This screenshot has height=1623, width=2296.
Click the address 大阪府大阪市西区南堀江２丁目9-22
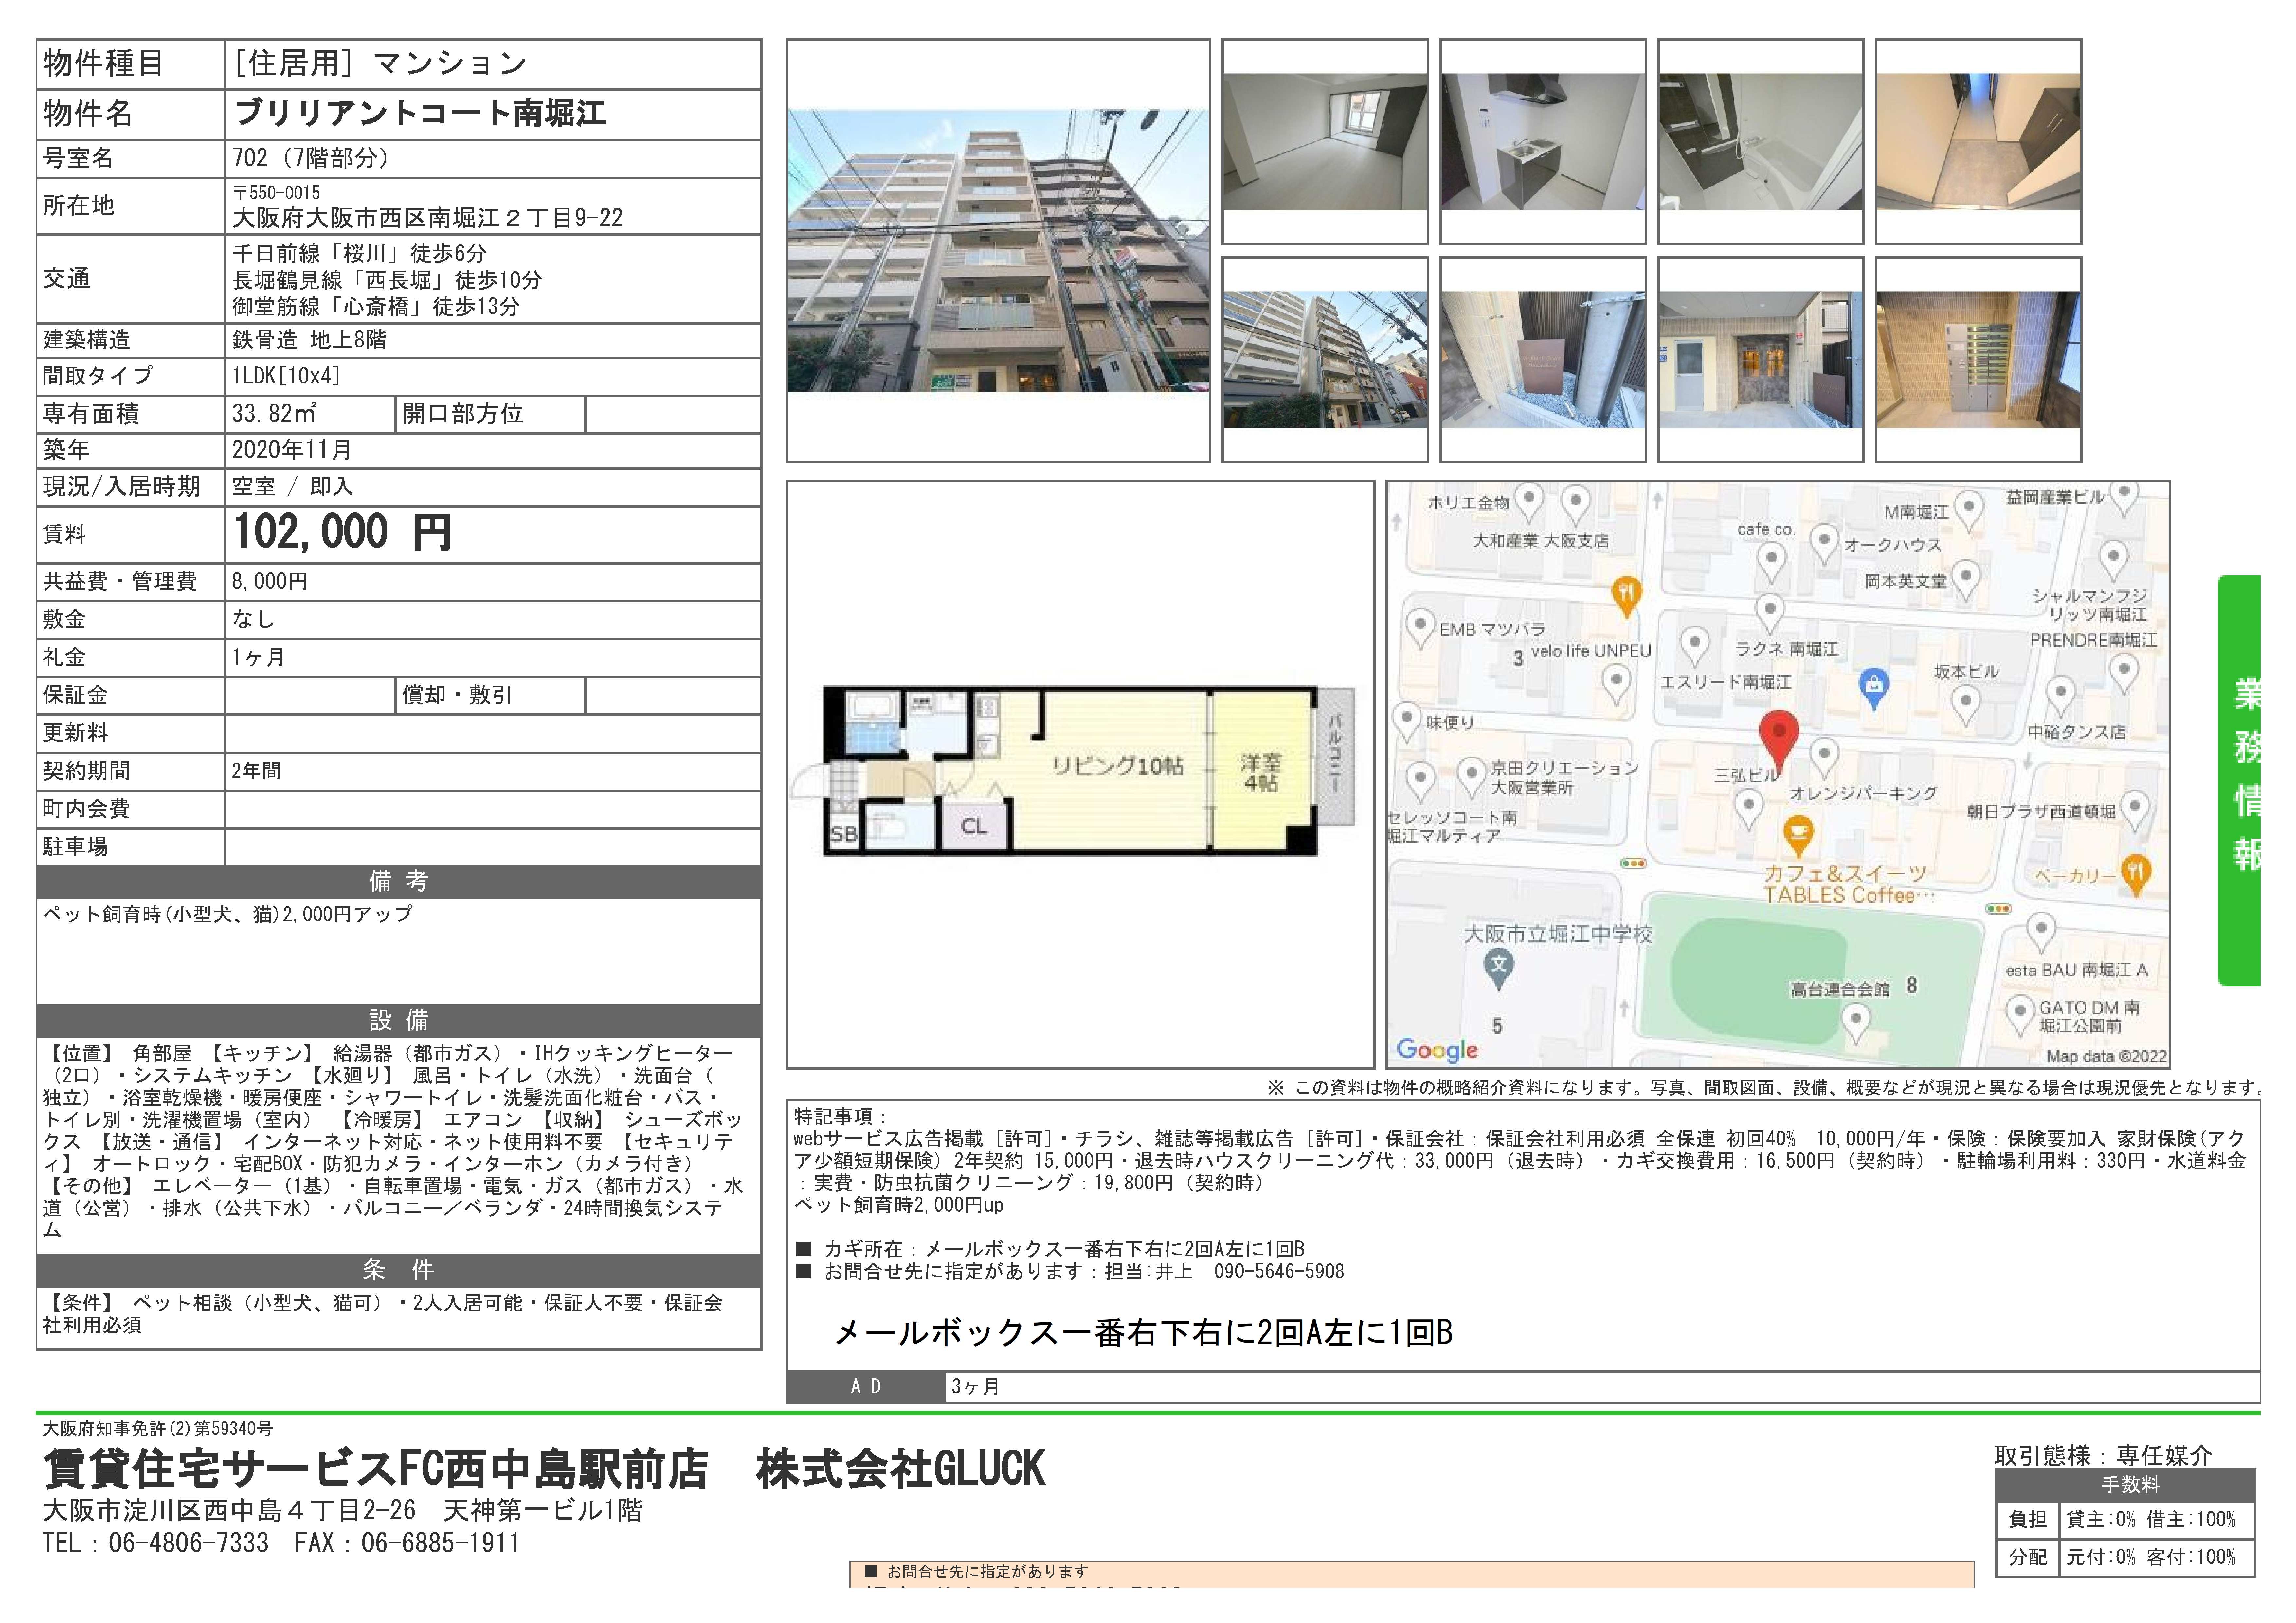click(428, 218)
